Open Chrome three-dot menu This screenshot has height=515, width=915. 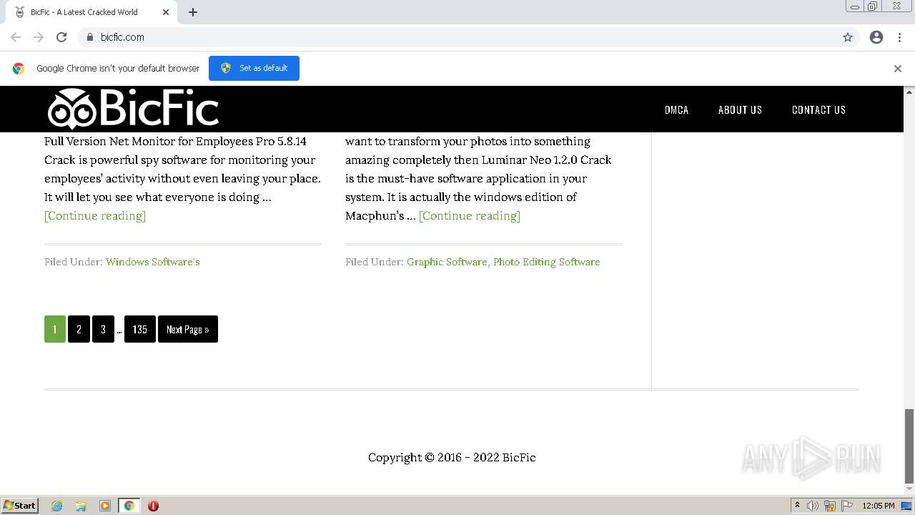click(x=899, y=37)
